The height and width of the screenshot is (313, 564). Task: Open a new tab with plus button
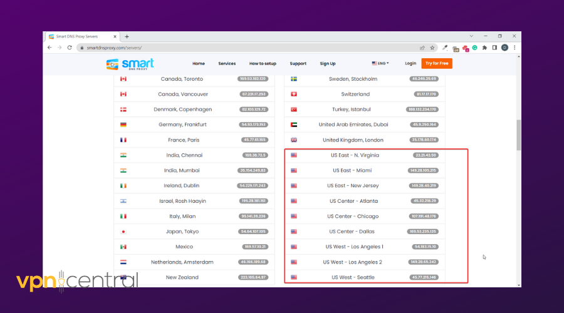tap(127, 37)
